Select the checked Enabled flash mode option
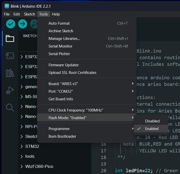 pos(151,129)
